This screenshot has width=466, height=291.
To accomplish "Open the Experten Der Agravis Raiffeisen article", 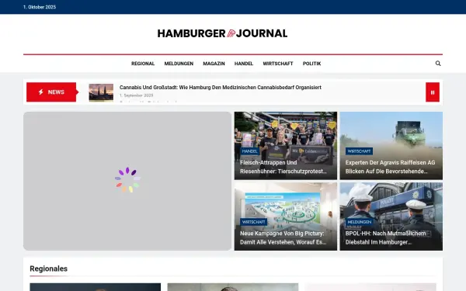I will (x=390, y=167).
